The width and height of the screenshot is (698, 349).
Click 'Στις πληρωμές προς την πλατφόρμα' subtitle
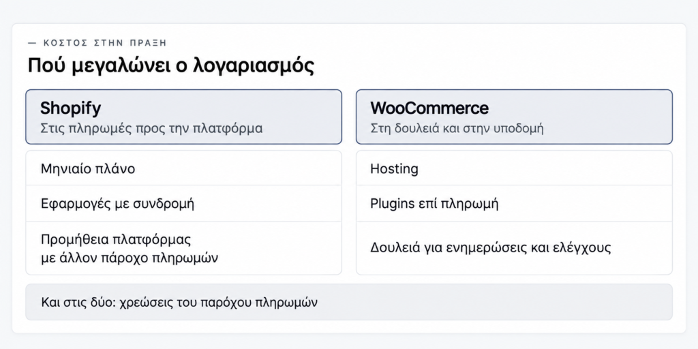[151, 129]
